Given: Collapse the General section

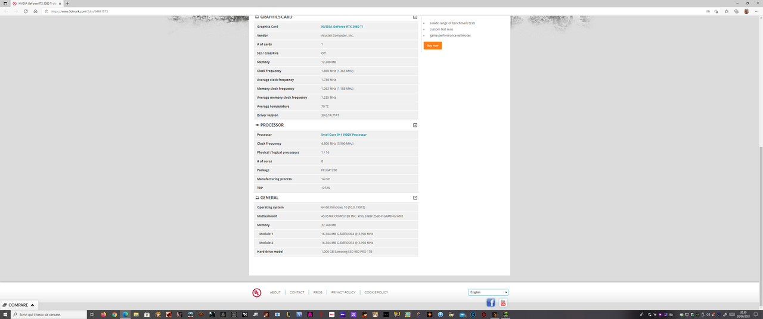Looking at the screenshot, I should point(415,198).
